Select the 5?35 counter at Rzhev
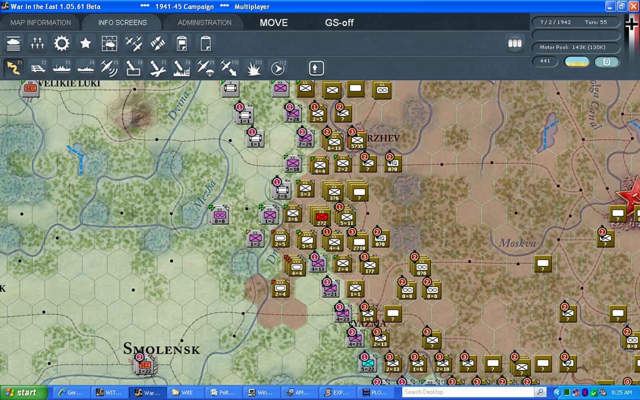 point(357,140)
